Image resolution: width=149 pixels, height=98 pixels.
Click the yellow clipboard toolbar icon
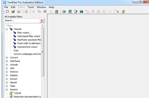(56, 12)
